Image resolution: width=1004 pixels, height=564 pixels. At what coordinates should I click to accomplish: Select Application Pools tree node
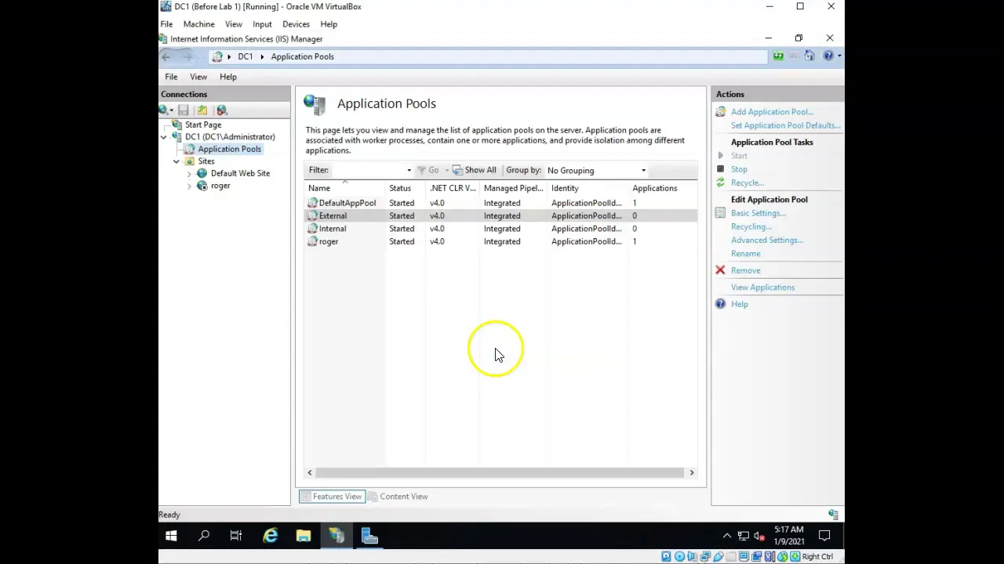[229, 149]
